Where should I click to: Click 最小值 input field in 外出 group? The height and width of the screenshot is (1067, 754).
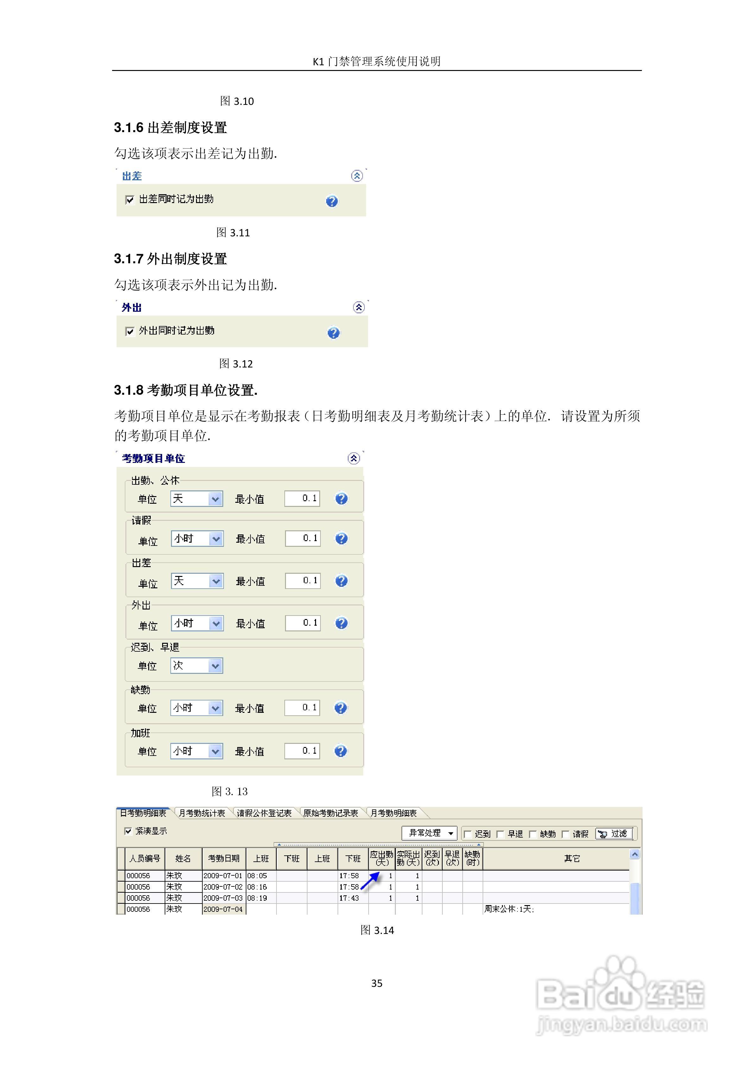(x=302, y=623)
